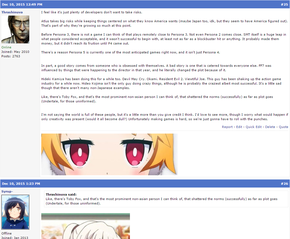The width and height of the screenshot is (290, 239).
Task: Click the Joined: May 2010 text
Action: click(x=15, y=52)
